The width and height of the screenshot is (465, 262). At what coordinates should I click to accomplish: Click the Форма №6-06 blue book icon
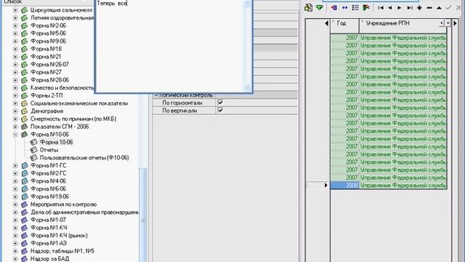pyautogui.click(x=24, y=189)
